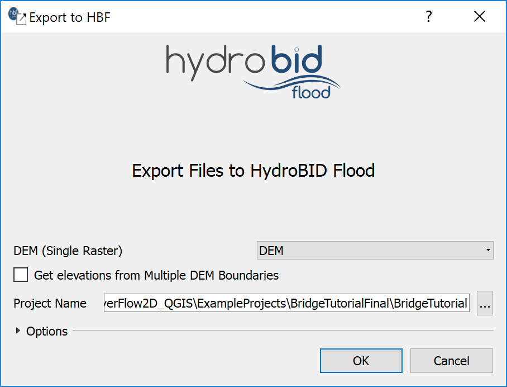Open the DEM raster combo box
The height and width of the screenshot is (387, 507).
coord(369,251)
